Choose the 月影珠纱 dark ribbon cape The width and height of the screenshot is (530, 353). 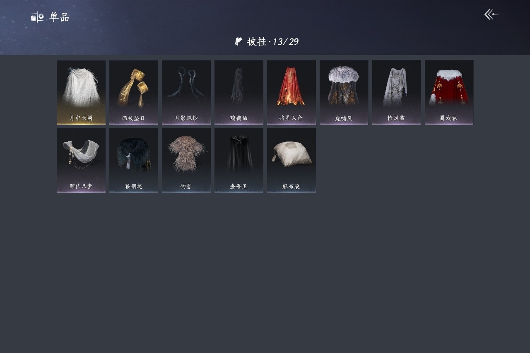click(x=186, y=93)
